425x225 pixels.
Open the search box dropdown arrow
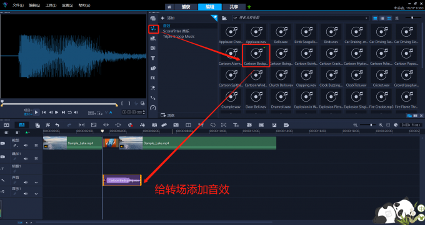[366, 18]
